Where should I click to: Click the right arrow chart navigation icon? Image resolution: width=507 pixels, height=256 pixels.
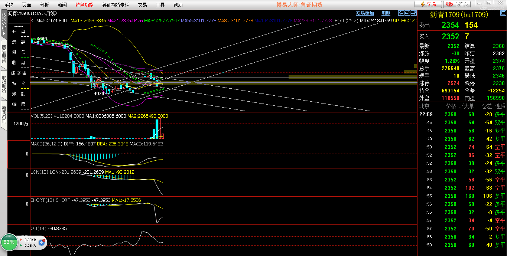[x=407, y=13]
